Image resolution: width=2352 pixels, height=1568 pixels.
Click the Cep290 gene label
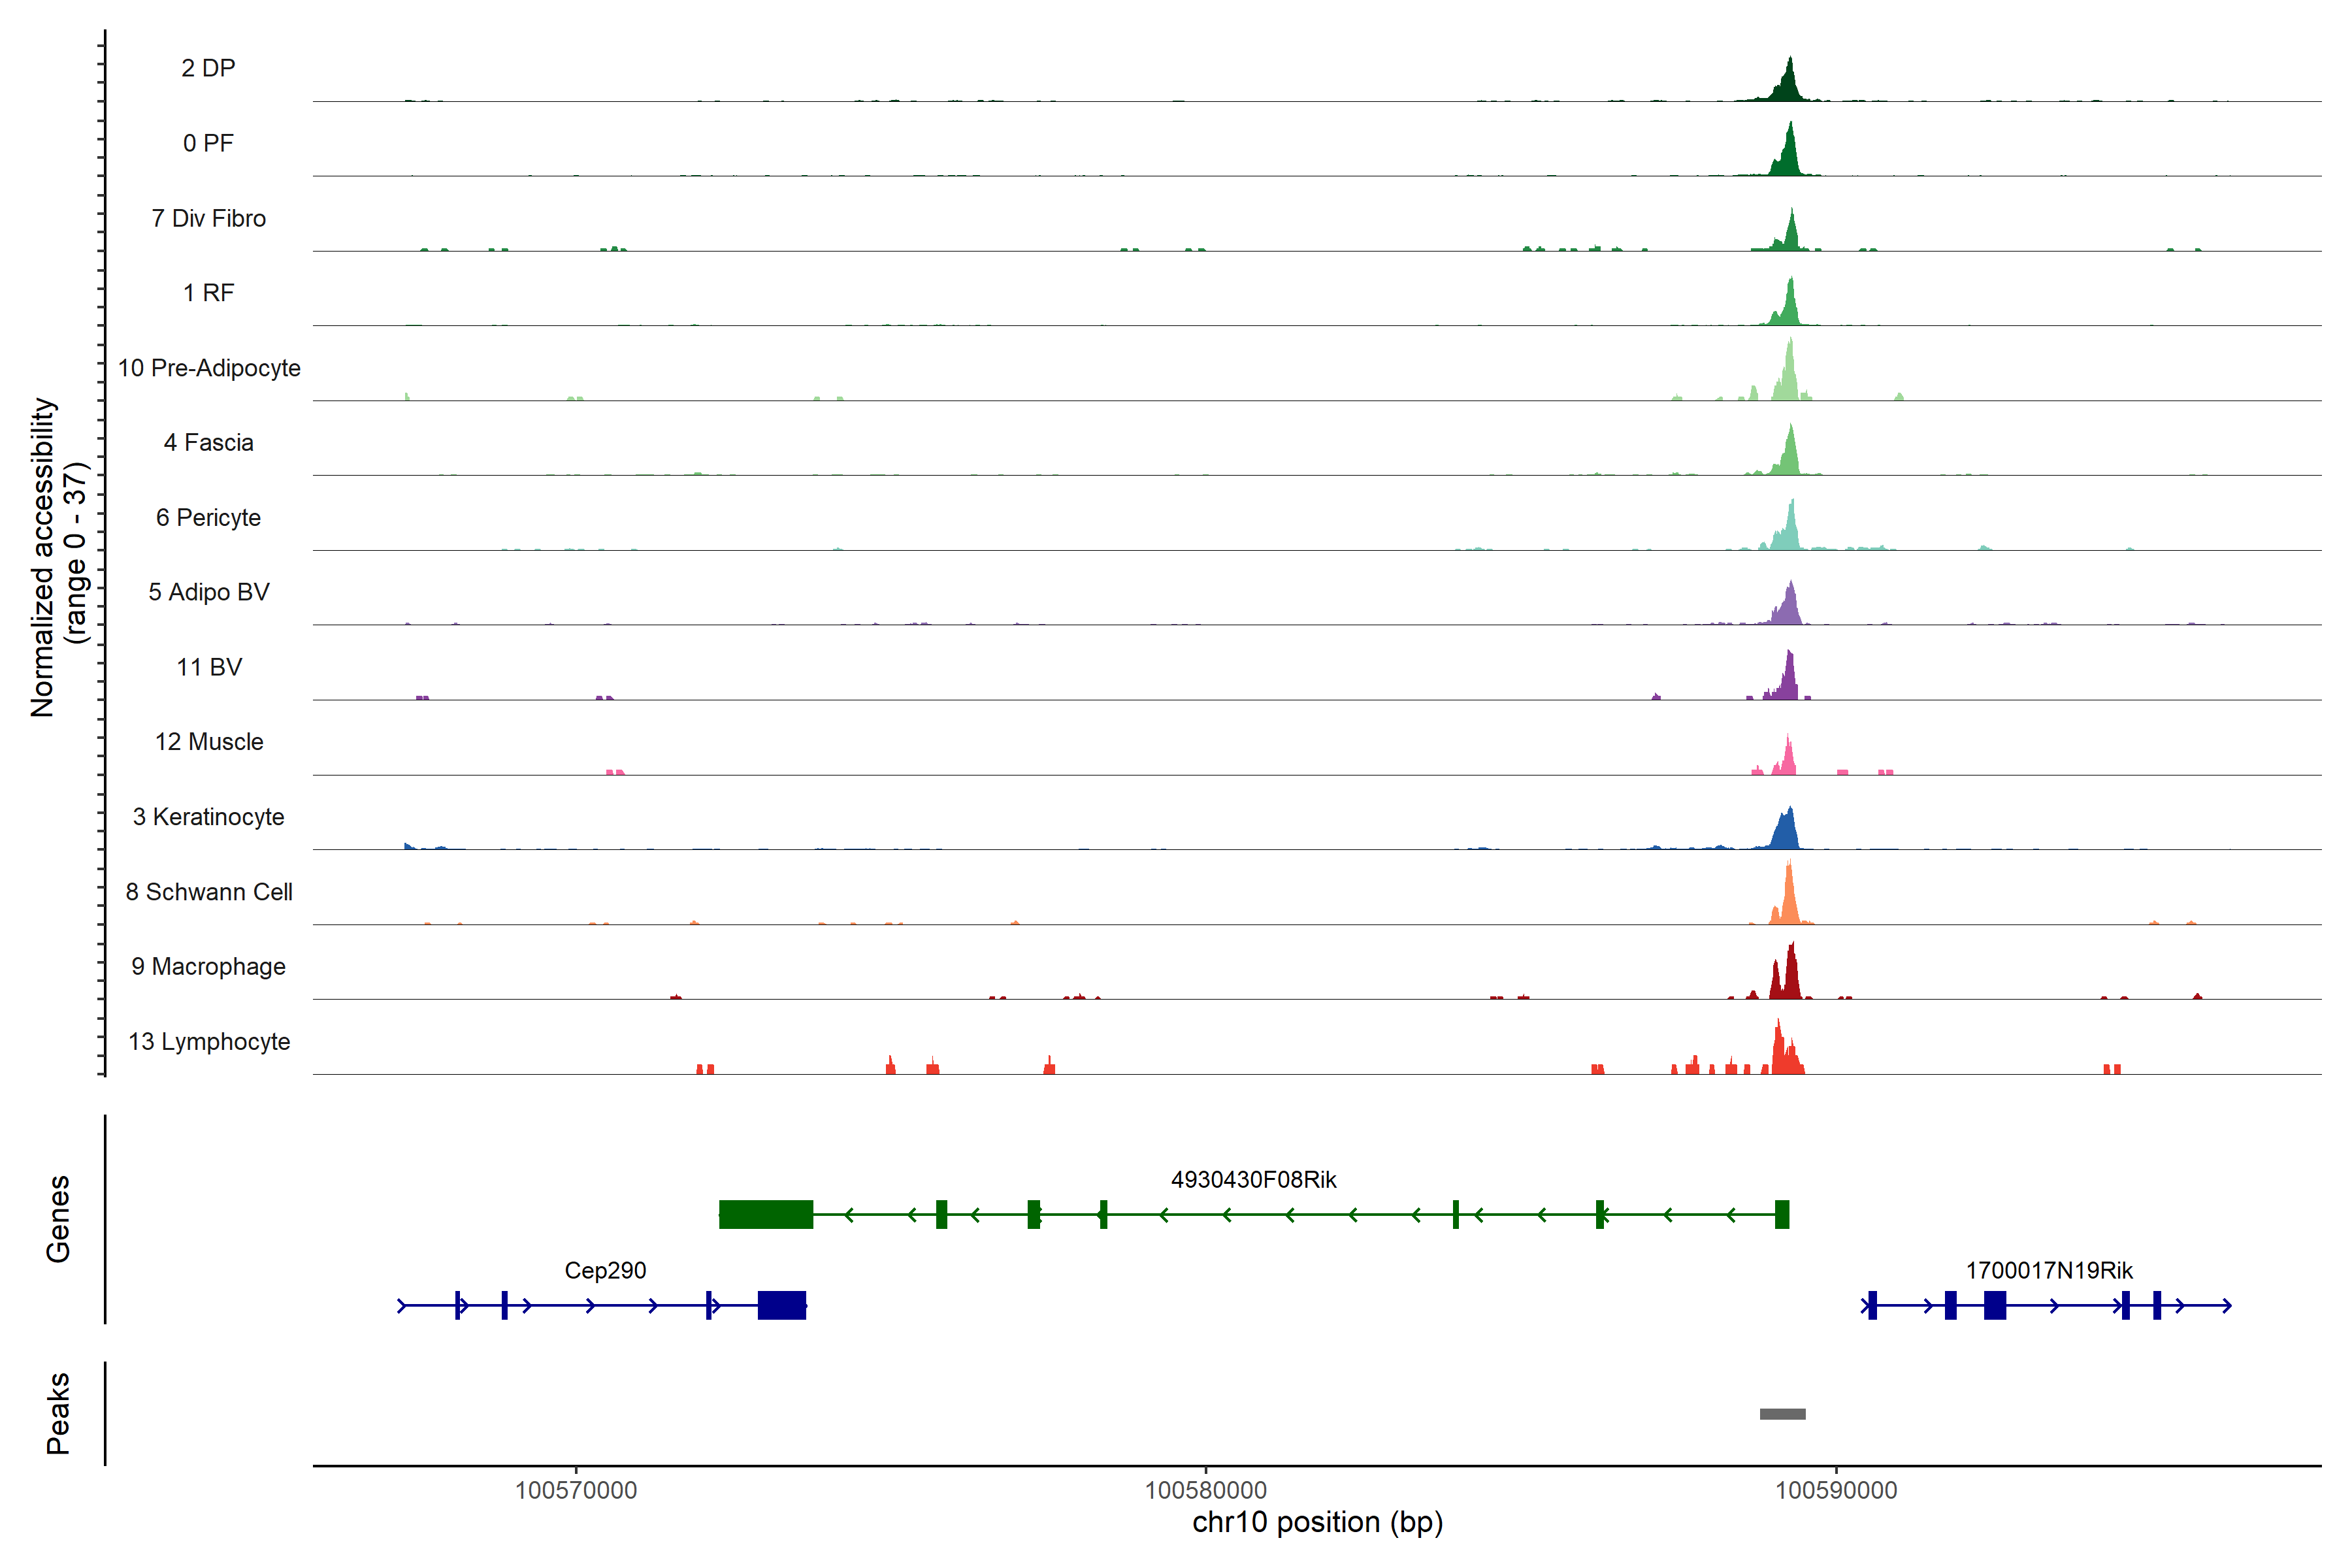[x=605, y=1270]
